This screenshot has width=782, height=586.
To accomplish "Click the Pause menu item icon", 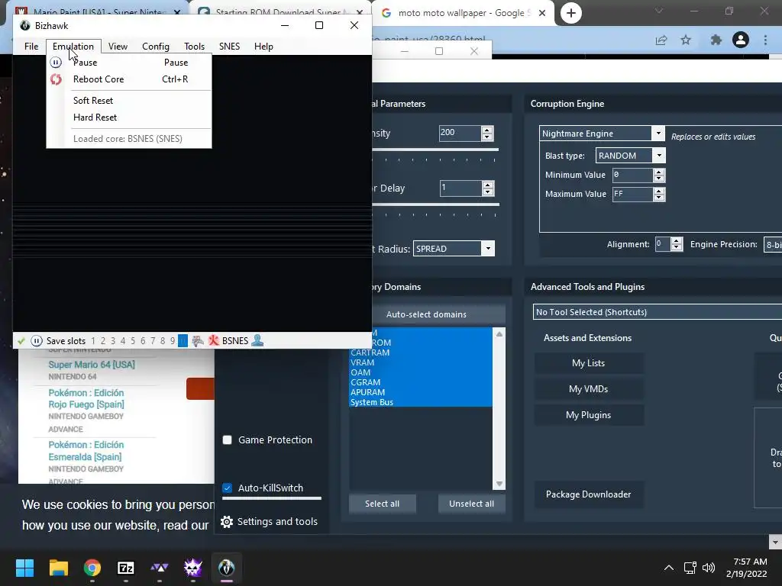I will click(x=56, y=63).
